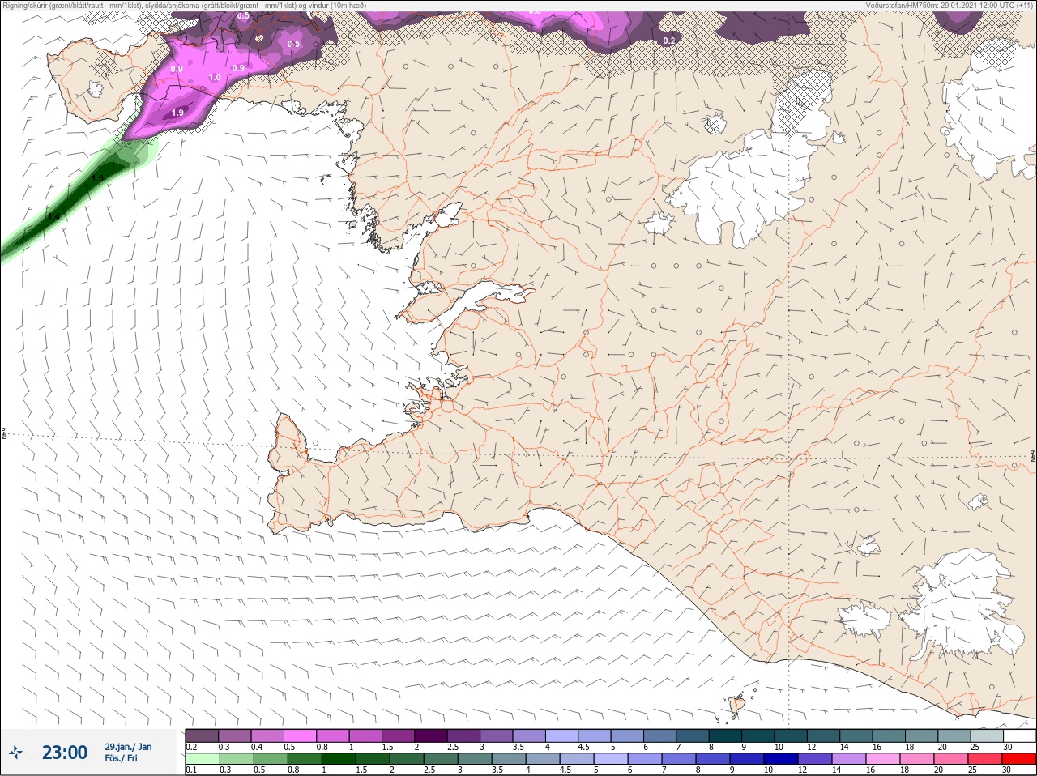
Task: Click the wind star icon beside 23:00
Action: coord(17,753)
